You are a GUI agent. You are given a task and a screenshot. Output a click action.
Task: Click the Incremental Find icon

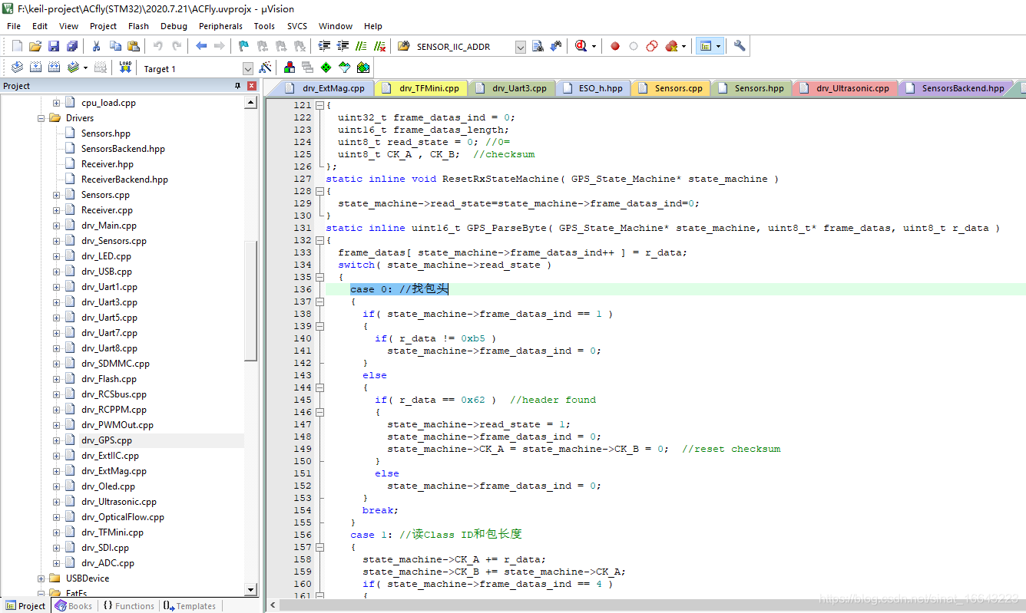[556, 46]
